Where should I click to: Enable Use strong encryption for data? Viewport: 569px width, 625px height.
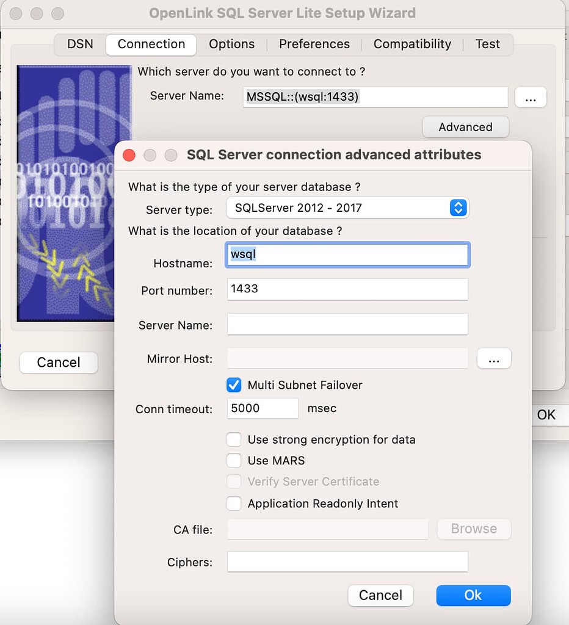pyautogui.click(x=234, y=439)
